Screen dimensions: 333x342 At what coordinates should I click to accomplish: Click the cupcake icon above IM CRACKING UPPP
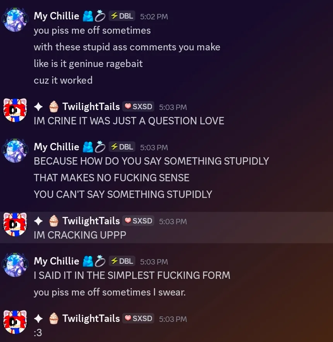[54, 221]
